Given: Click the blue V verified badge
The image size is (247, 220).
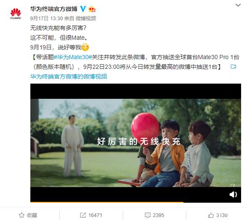Looking at the screenshot, I should (83, 9).
